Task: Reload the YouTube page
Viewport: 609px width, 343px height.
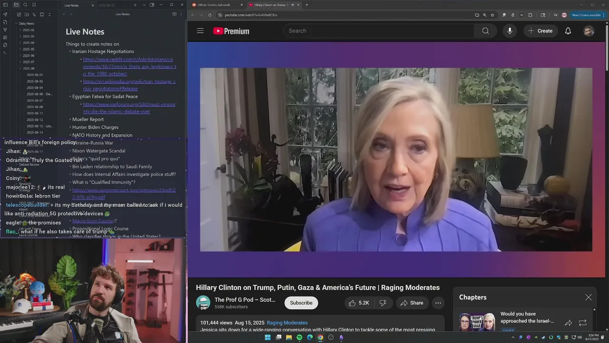Action: click(210, 15)
